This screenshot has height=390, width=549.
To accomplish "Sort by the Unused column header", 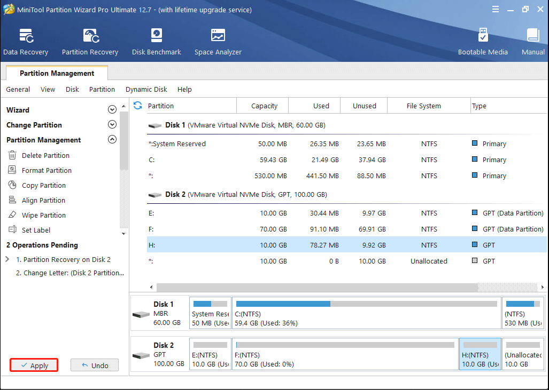I will pyautogui.click(x=364, y=106).
